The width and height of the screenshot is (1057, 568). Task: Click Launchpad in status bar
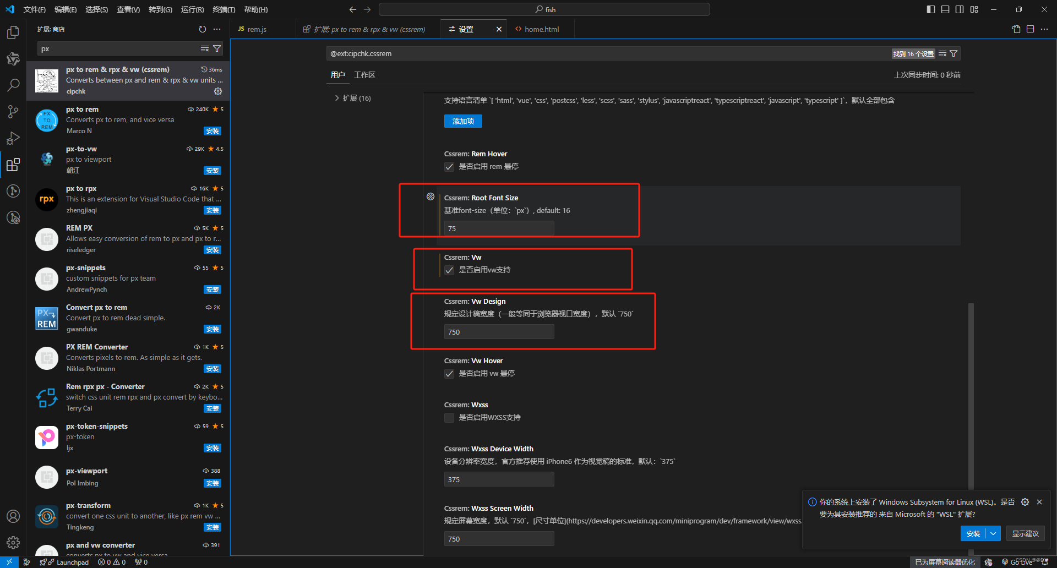click(64, 562)
